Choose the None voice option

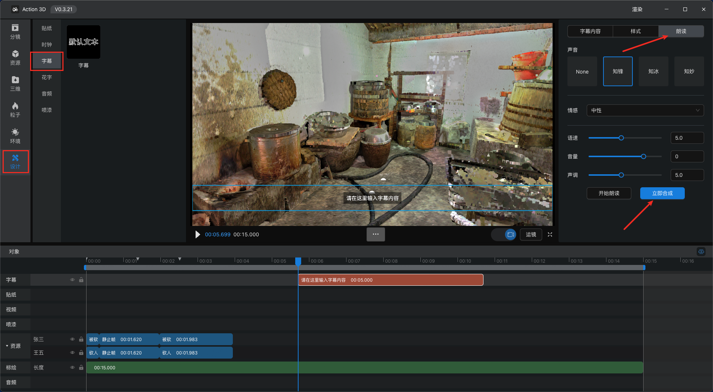pos(582,71)
